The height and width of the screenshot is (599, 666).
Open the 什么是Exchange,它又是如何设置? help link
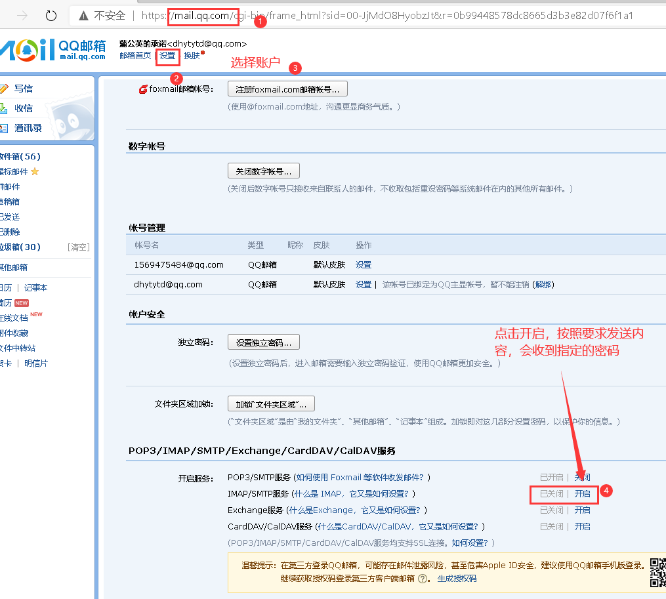pos(355,510)
